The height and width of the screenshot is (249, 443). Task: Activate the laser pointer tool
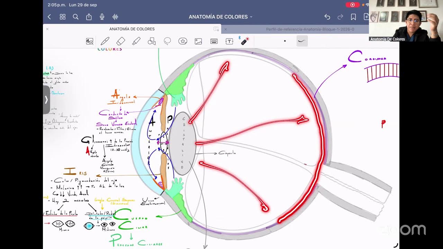(245, 41)
